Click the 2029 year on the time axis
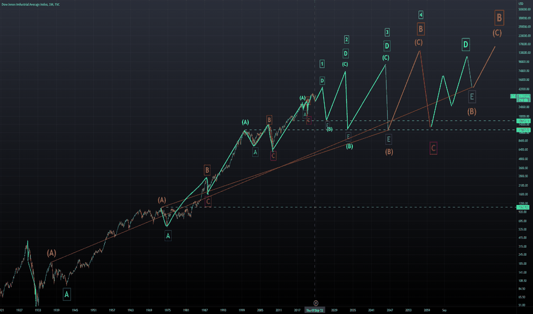 click(x=334, y=310)
